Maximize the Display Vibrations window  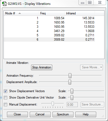90,3
